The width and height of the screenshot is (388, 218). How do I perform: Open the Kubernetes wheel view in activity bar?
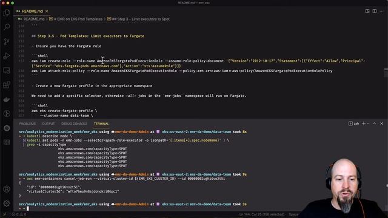click(x=7, y=128)
